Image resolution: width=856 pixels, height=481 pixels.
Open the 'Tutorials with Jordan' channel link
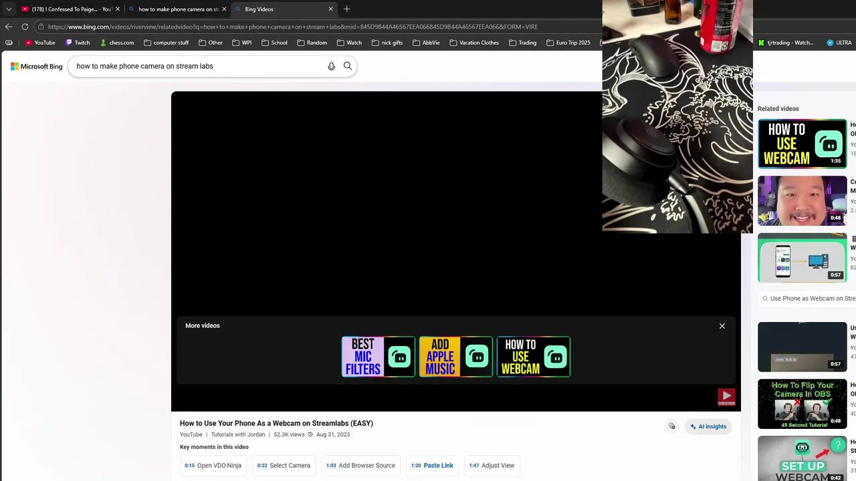pos(238,434)
